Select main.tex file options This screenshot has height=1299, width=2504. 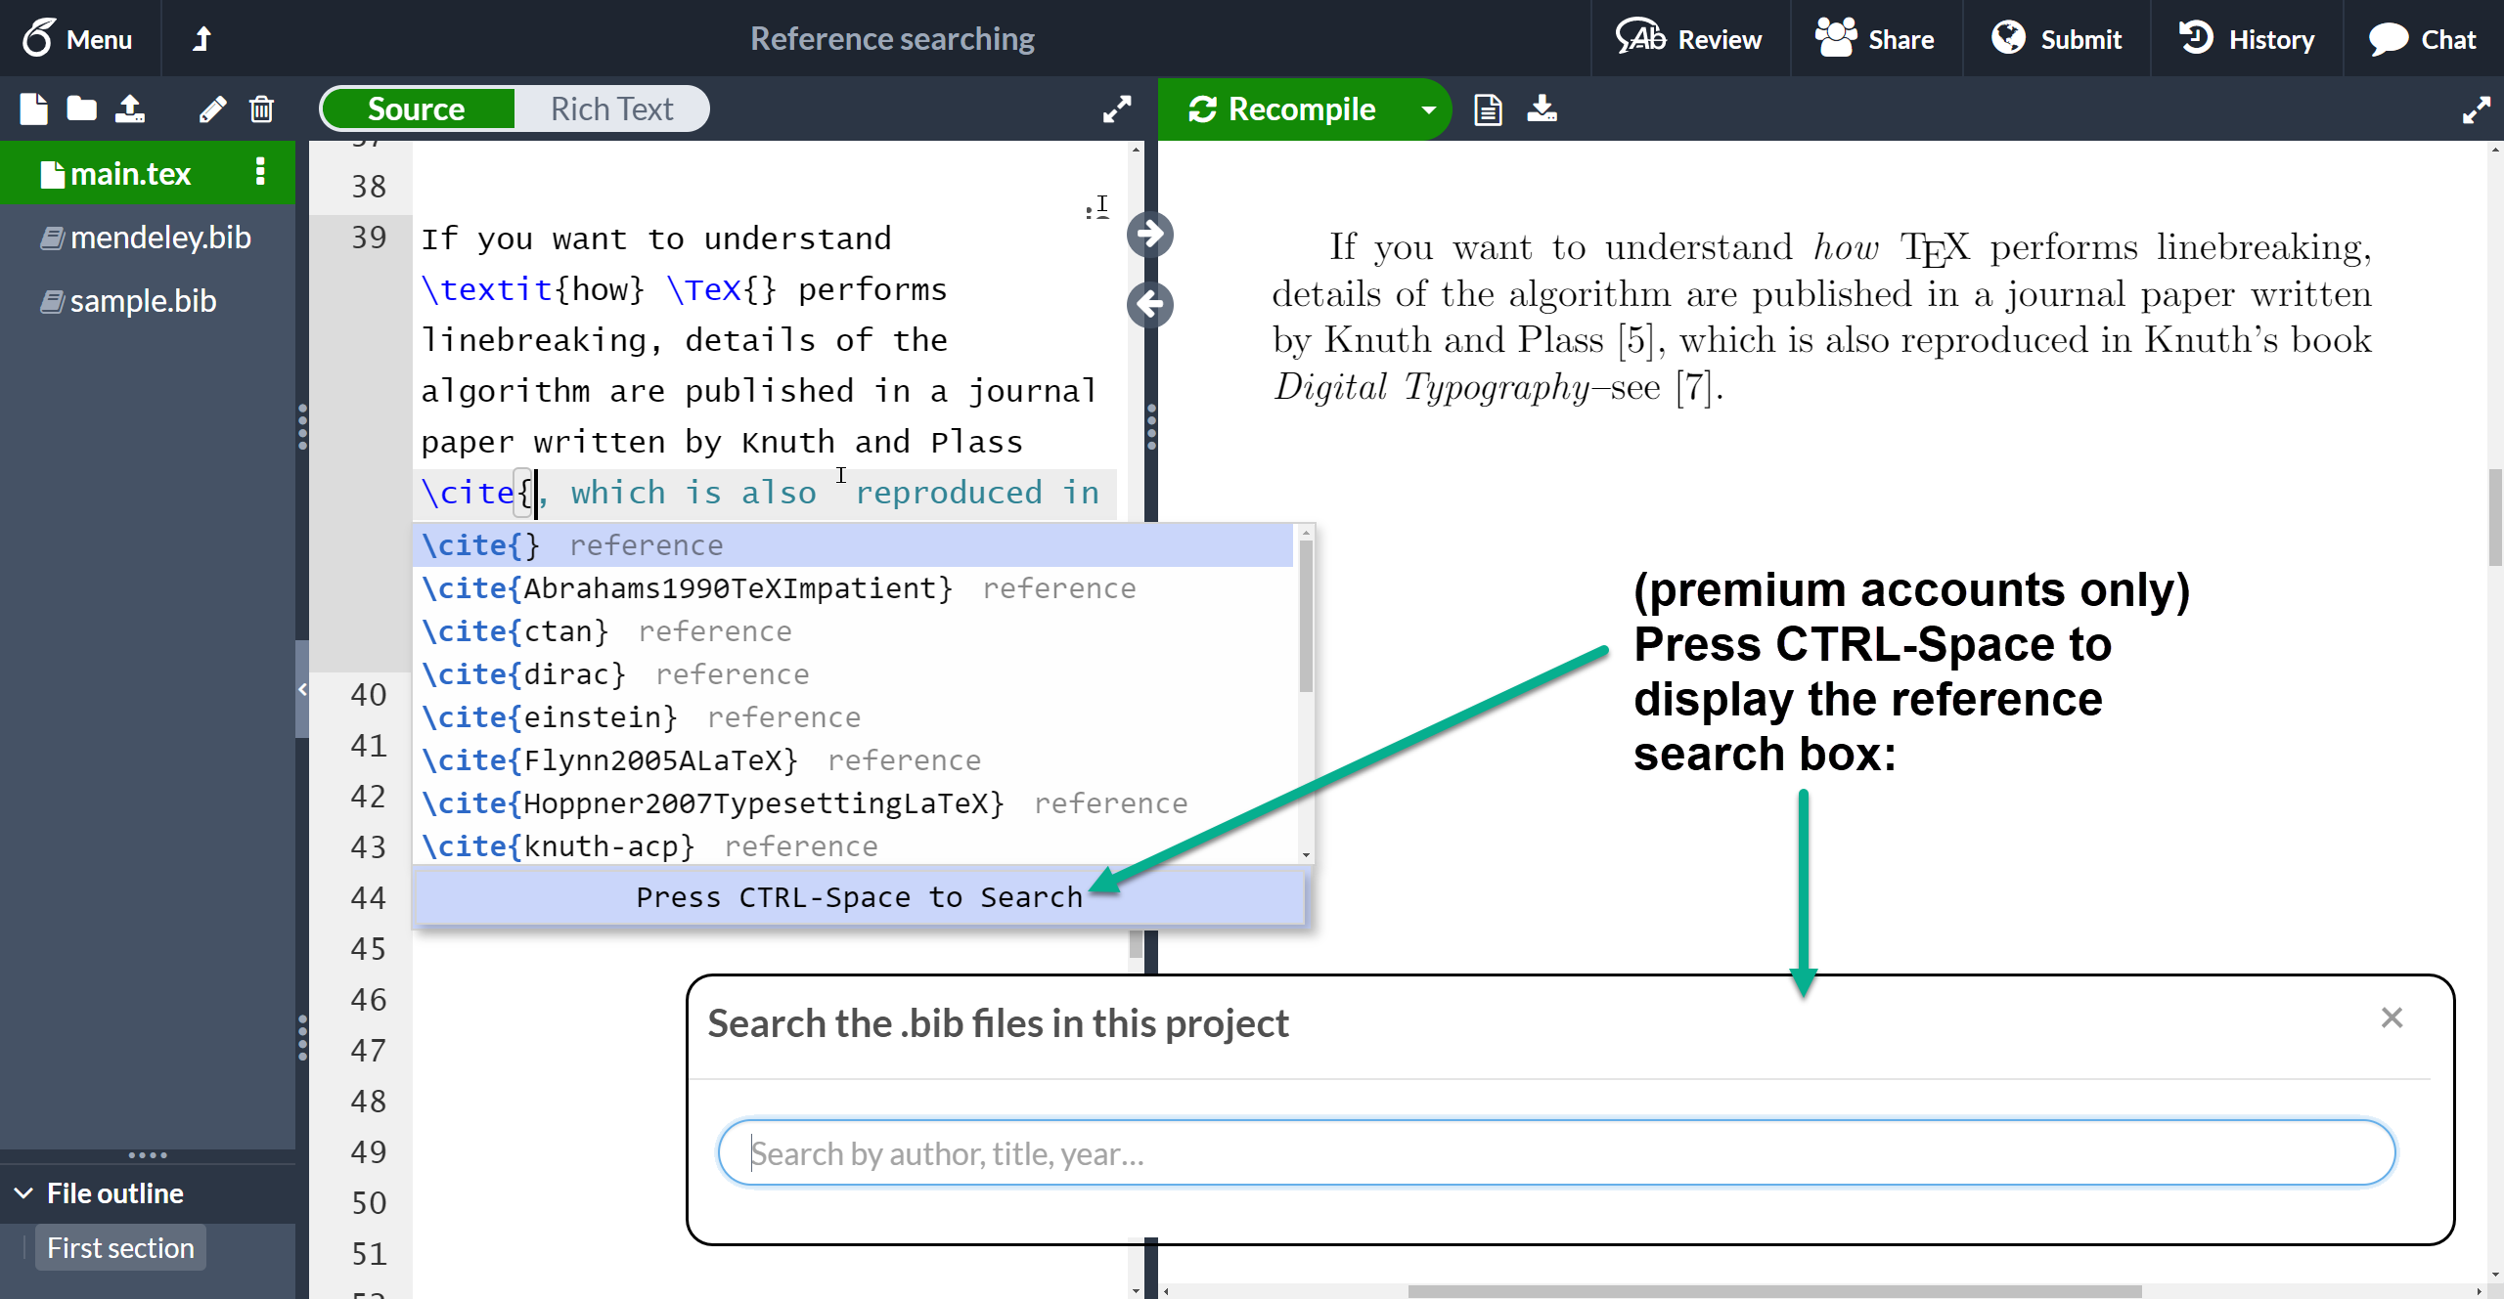262,172
